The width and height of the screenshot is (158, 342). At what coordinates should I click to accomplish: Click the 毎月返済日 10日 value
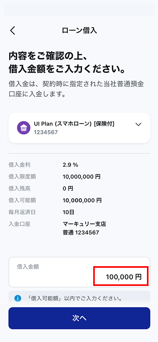[68, 212]
